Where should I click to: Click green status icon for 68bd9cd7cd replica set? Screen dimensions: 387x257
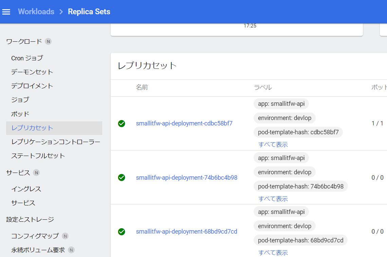(x=122, y=232)
